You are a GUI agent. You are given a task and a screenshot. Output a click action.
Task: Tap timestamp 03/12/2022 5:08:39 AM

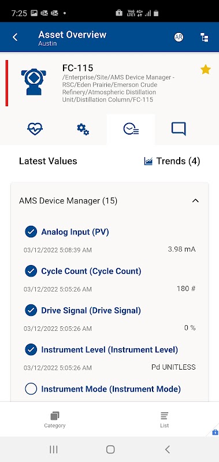58,250
